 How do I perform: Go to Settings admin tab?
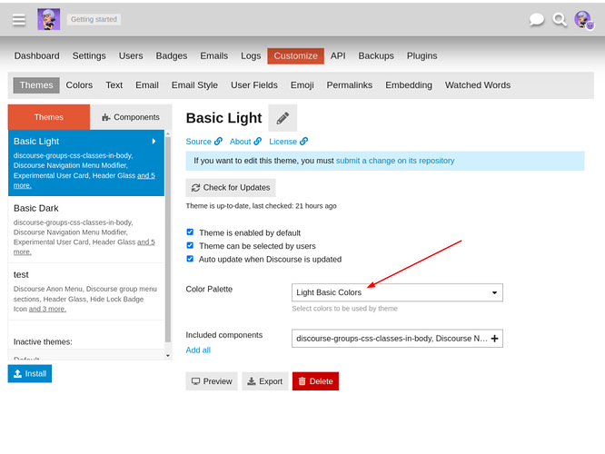tap(89, 56)
